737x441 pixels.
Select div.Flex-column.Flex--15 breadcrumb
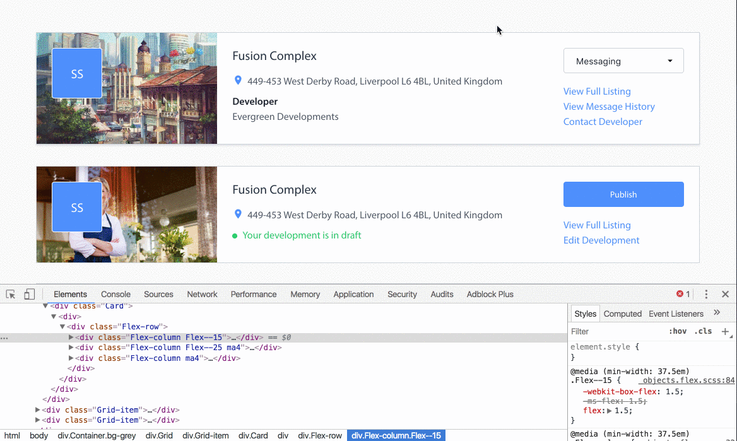(x=396, y=435)
